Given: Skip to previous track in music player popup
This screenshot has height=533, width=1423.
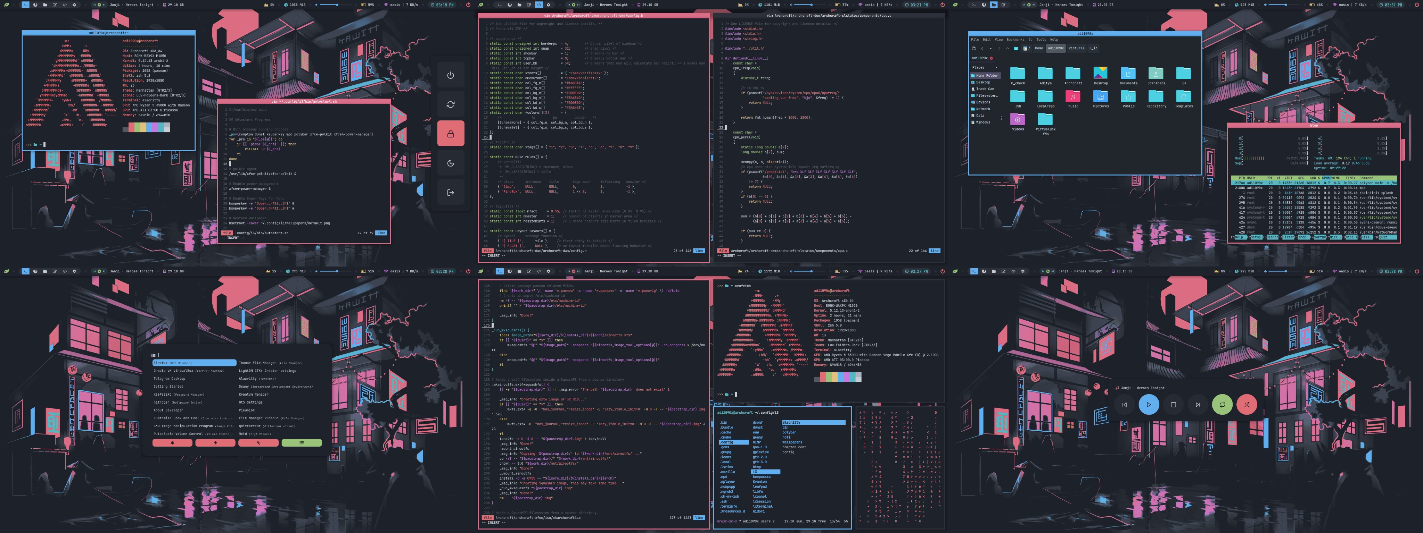Looking at the screenshot, I should pos(1124,405).
